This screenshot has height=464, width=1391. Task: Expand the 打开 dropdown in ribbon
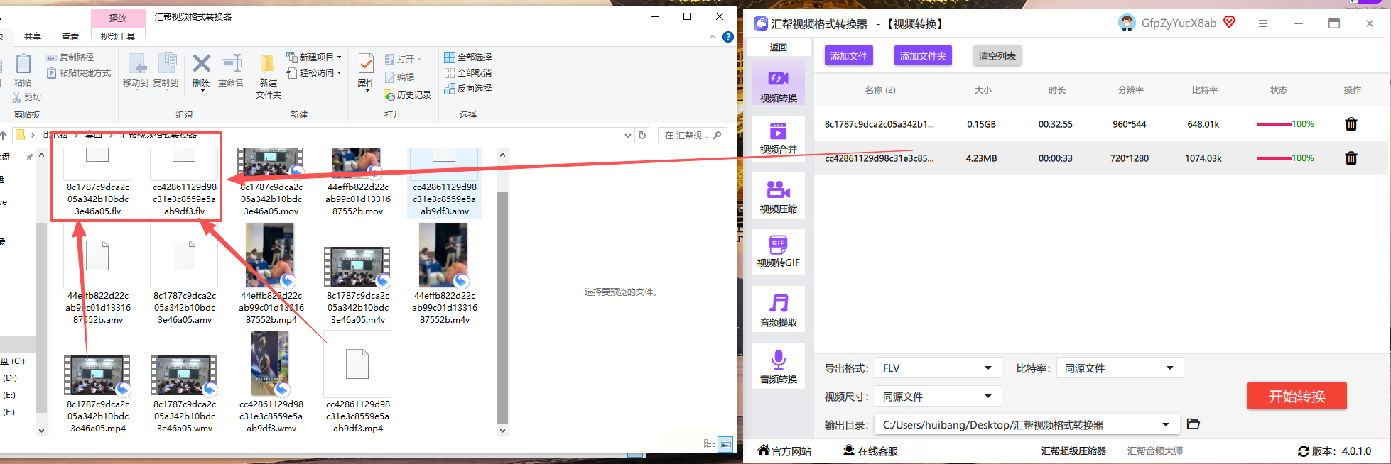point(419,59)
